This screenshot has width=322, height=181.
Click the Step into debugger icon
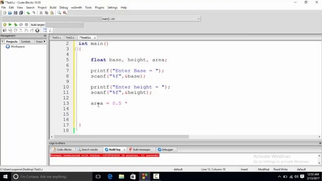(21, 31)
